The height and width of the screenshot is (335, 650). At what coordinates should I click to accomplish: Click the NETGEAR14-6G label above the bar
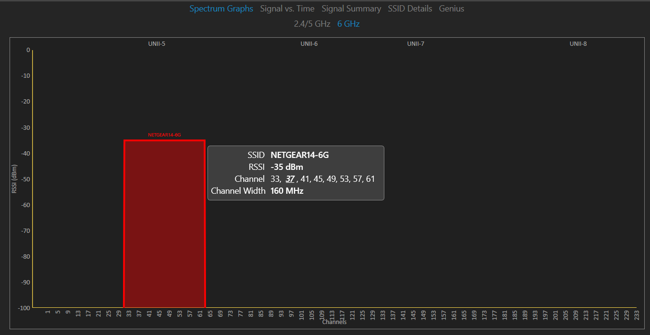click(x=165, y=134)
